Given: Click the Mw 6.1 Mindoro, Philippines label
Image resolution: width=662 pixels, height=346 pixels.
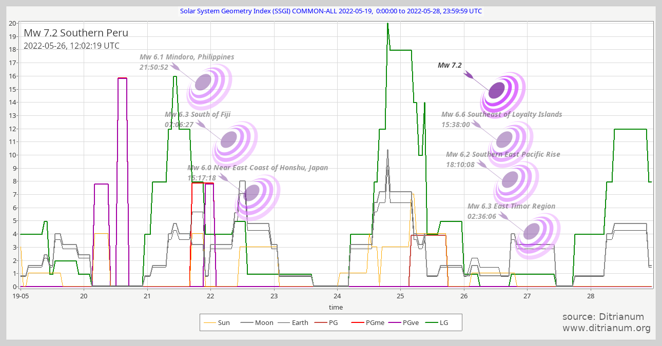Looking at the screenshot, I should [x=187, y=57].
